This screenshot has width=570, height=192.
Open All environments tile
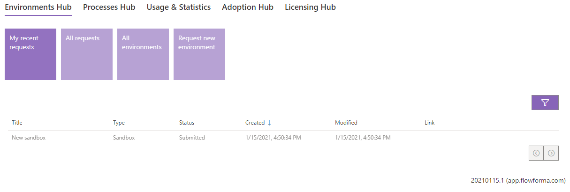pos(143,54)
